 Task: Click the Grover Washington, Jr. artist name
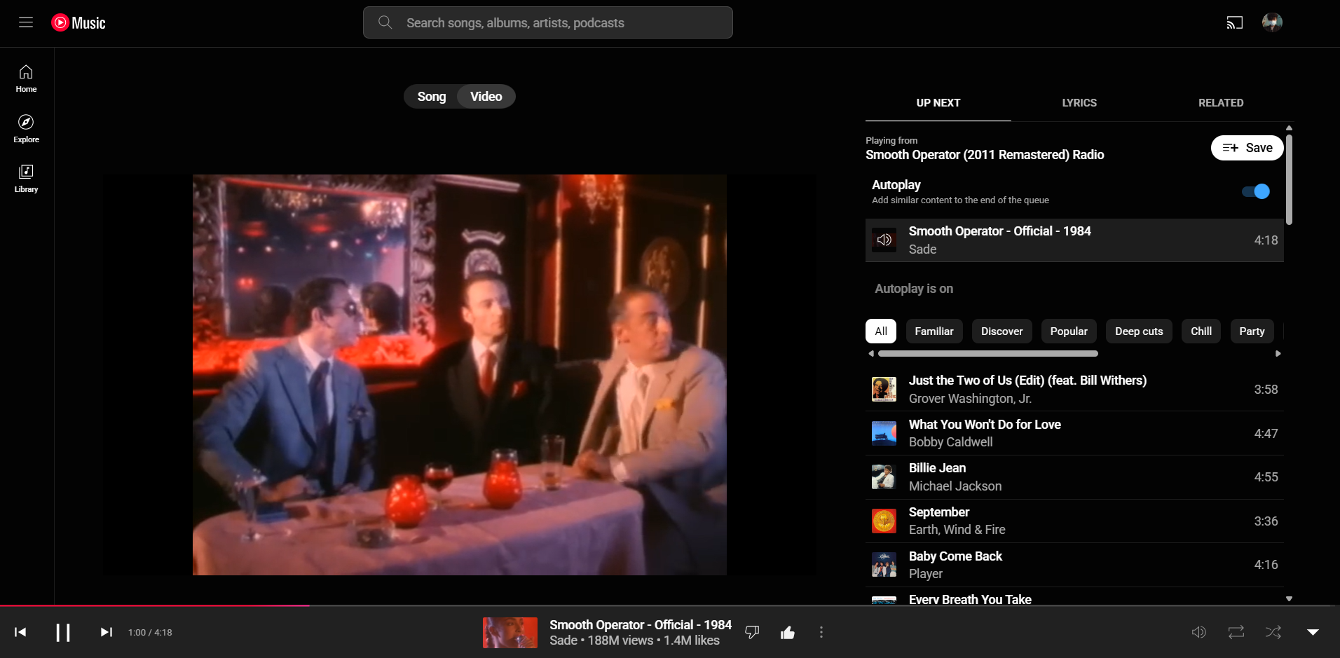tap(970, 399)
